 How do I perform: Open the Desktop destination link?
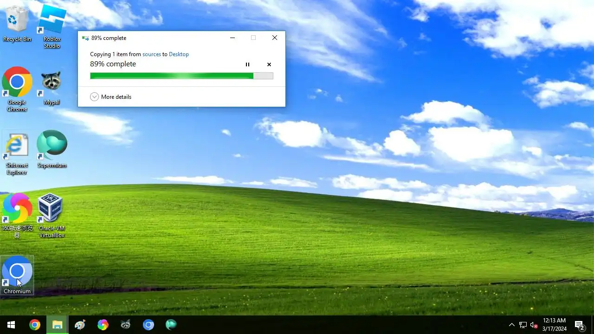[x=179, y=54]
